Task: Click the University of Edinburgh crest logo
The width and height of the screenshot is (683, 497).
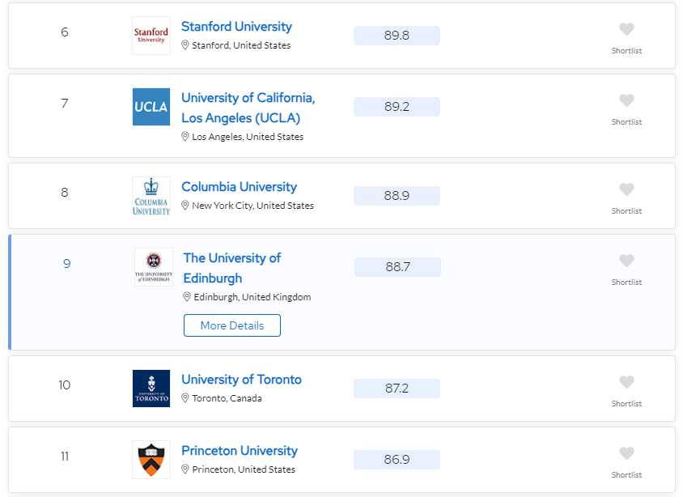Action: (x=154, y=267)
